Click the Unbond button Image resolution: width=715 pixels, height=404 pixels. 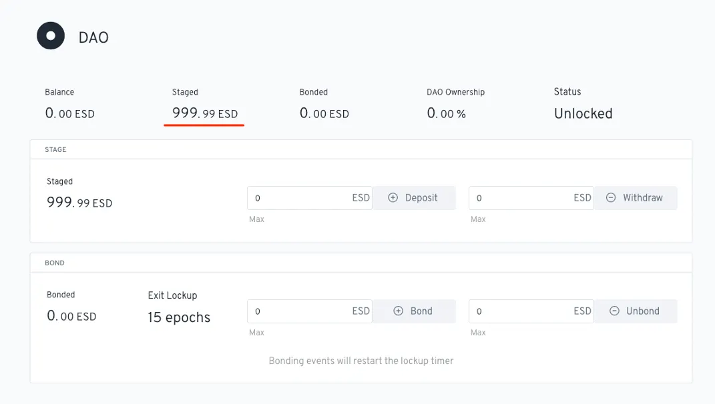tap(636, 311)
